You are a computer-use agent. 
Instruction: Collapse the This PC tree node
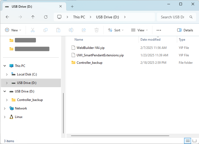click(x=5, y=66)
